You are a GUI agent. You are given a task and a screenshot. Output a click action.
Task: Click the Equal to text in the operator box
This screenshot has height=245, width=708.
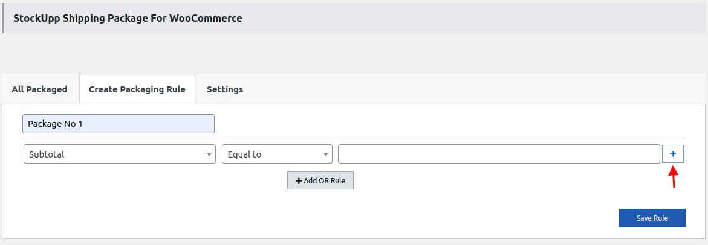[x=244, y=154]
